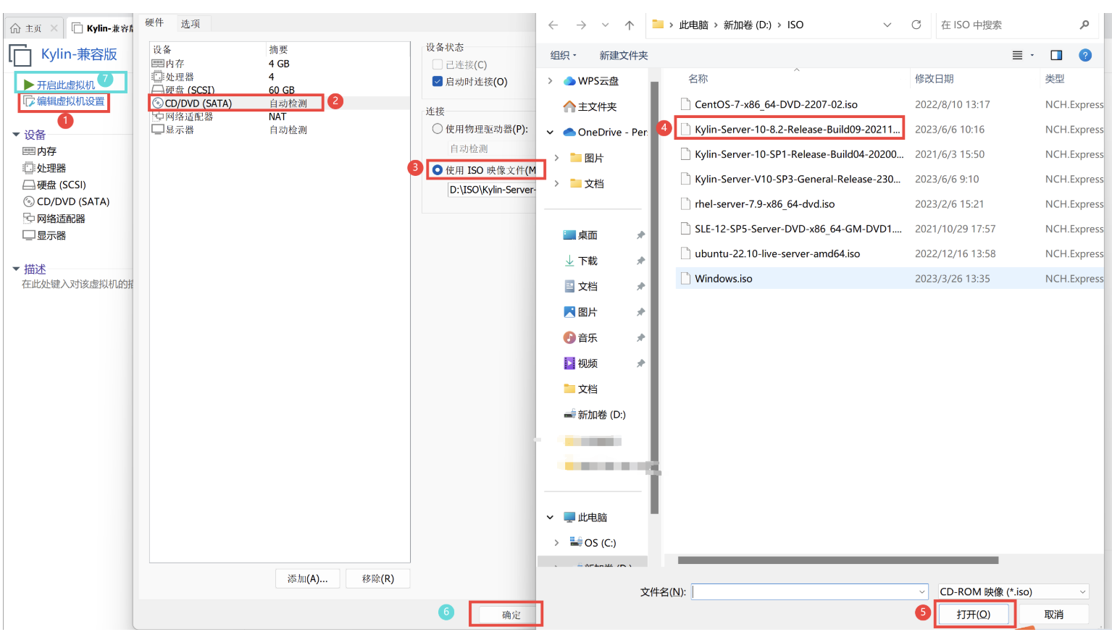
Task: Expand 文档 folder under OneDrive
Action: [x=556, y=183]
